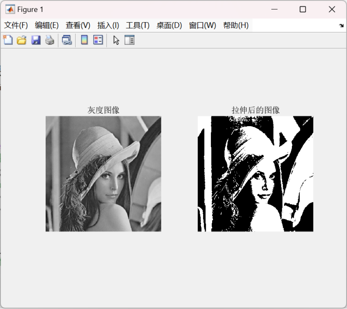Open the 帮助(H) menu

coord(236,25)
